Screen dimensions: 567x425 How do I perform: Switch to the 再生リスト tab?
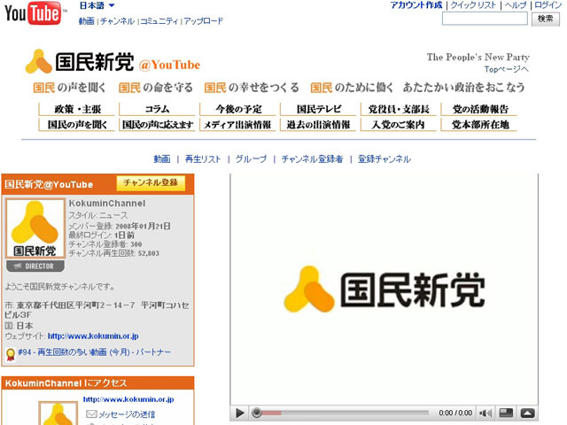click(203, 159)
